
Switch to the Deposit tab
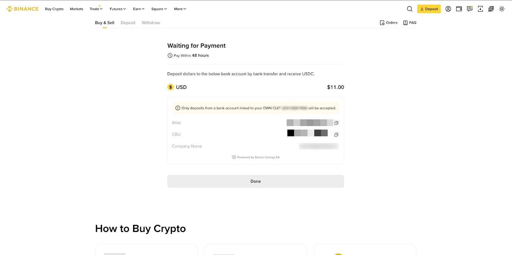[x=128, y=23]
